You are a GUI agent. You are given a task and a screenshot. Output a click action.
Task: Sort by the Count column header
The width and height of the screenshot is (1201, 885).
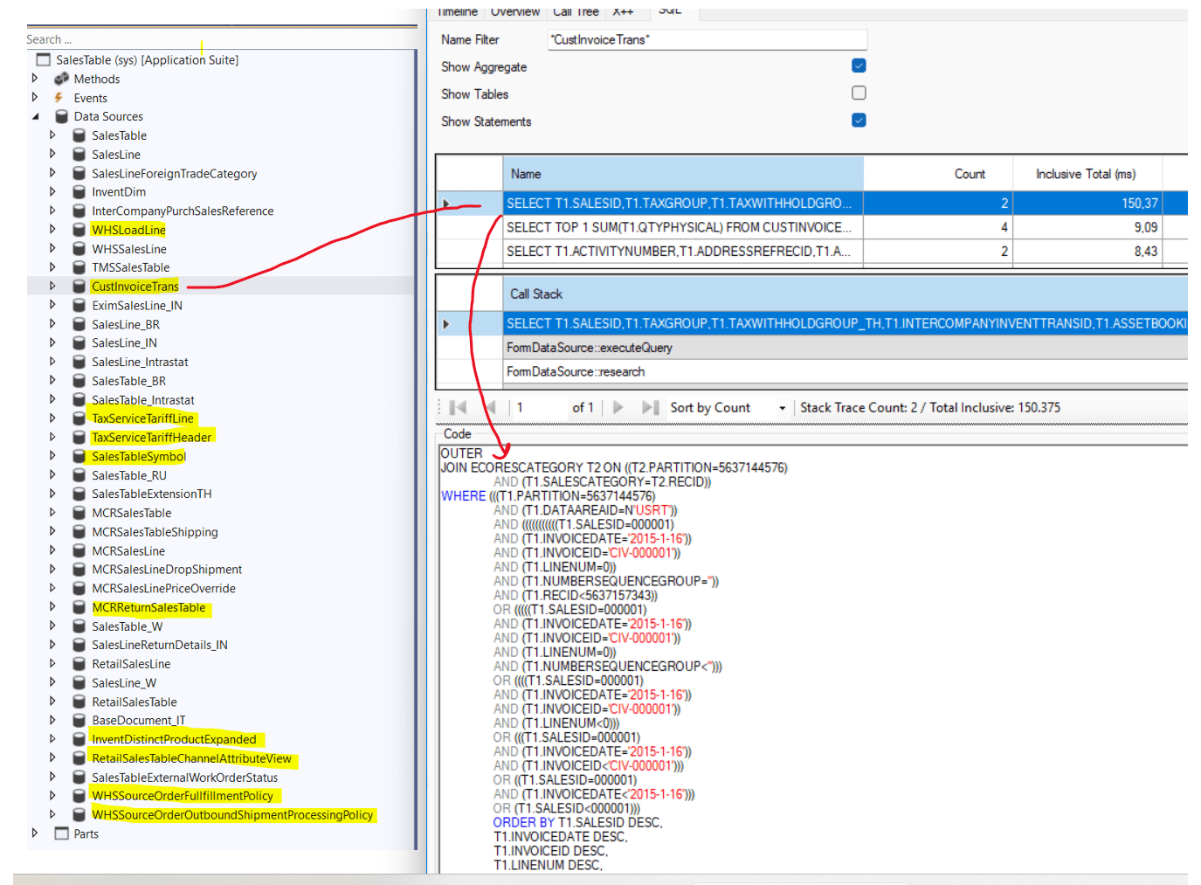tap(969, 174)
